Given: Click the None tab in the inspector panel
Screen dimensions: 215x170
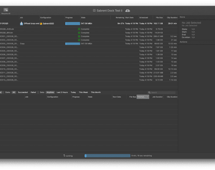Looking at the screenshot, I should (182, 17).
